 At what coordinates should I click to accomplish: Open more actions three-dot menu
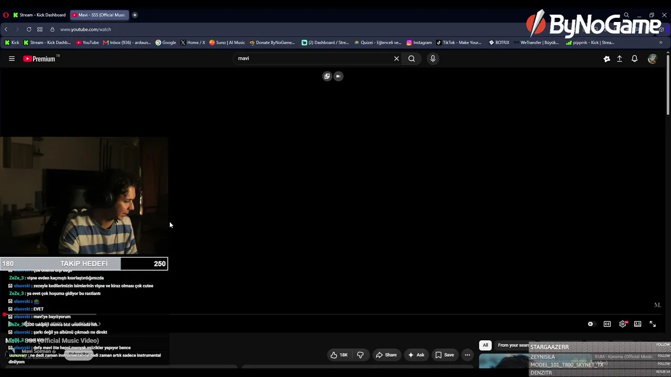[467, 355]
